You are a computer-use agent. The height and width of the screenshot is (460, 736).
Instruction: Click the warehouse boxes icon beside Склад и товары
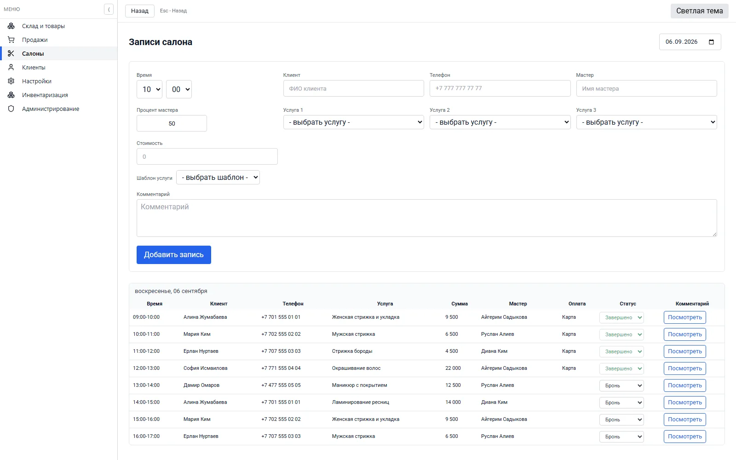point(11,26)
